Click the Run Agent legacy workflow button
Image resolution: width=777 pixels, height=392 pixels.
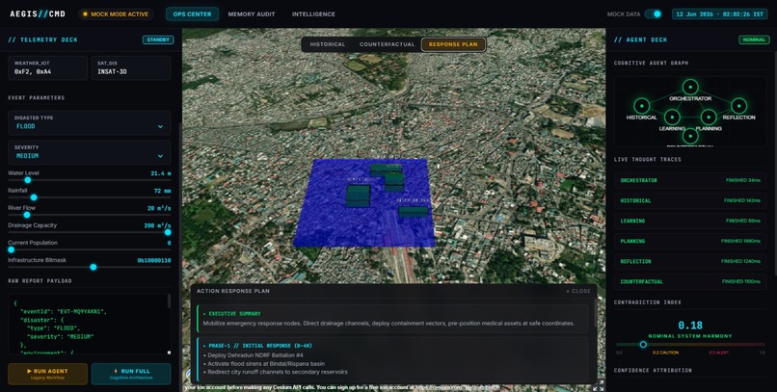(x=47, y=374)
